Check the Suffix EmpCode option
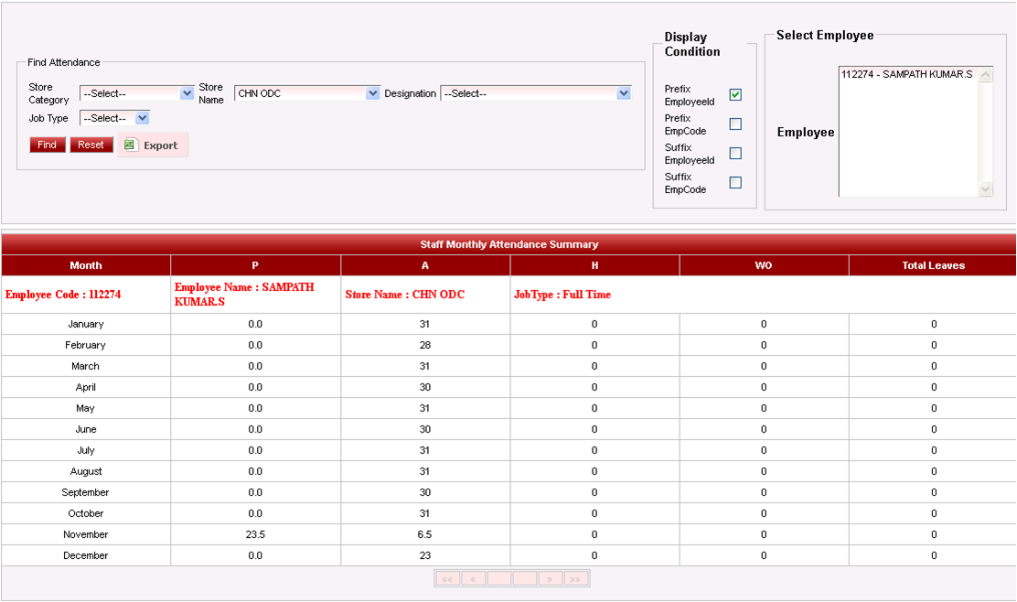This screenshot has width=1017, height=602. [735, 183]
